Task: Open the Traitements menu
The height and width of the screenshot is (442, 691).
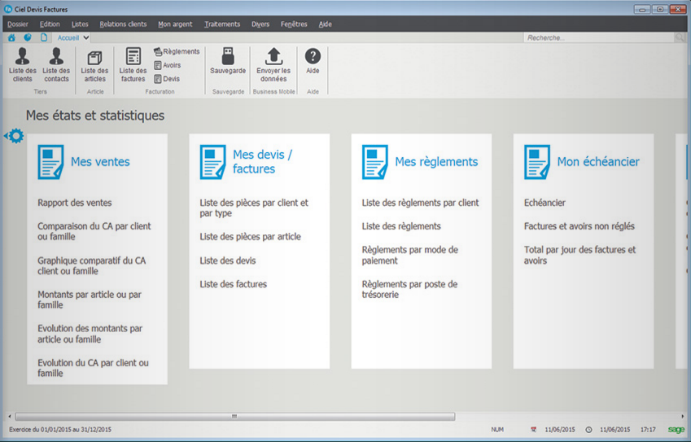Action: point(222,24)
